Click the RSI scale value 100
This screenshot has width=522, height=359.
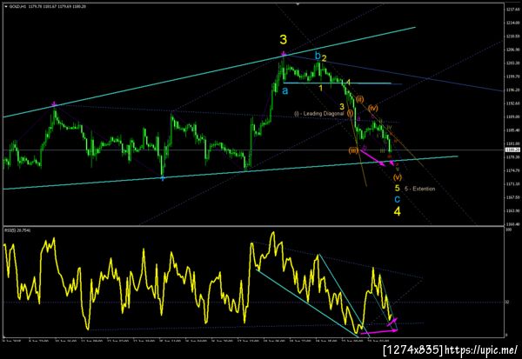pos(508,229)
